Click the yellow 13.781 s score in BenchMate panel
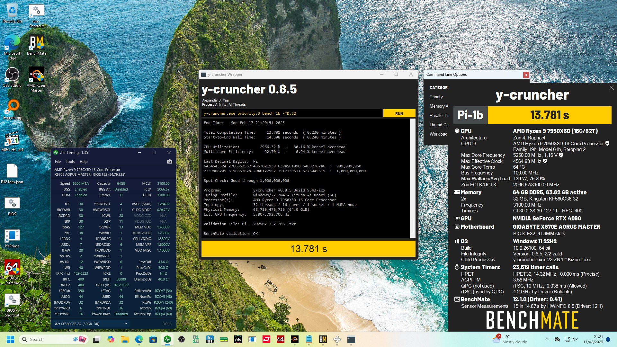 (550, 115)
